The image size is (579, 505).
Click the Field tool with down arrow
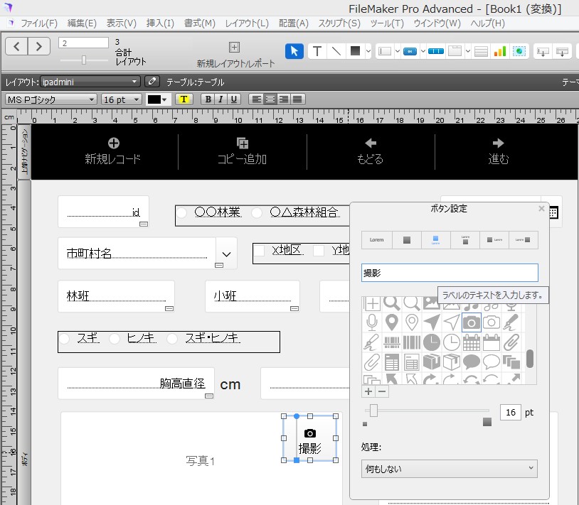click(x=543, y=51)
